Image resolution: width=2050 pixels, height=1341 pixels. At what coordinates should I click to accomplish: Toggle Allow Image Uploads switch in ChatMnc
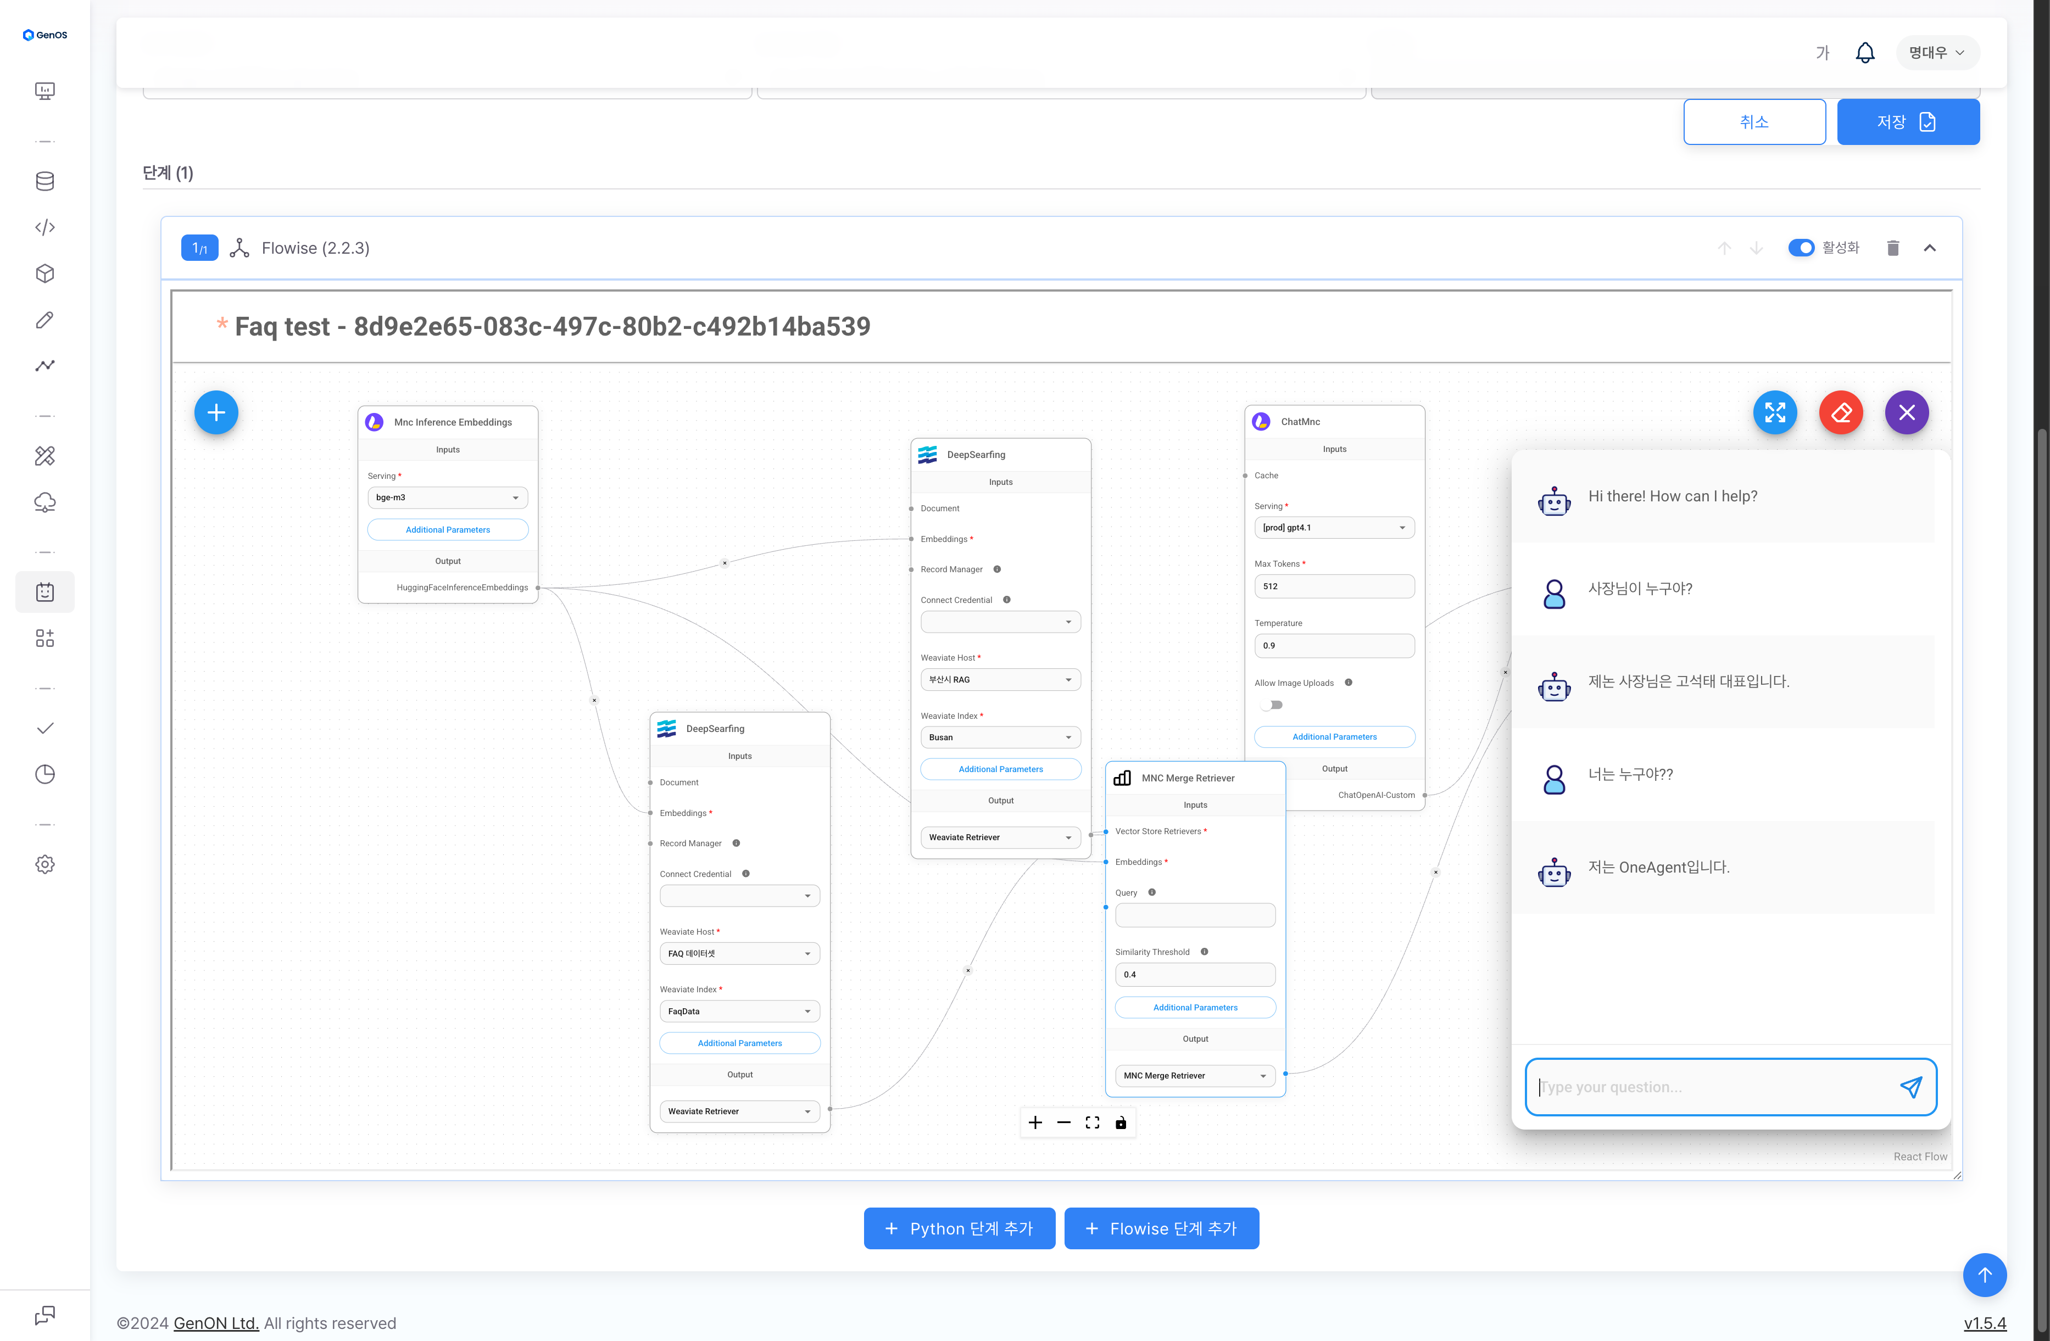(x=1272, y=705)
